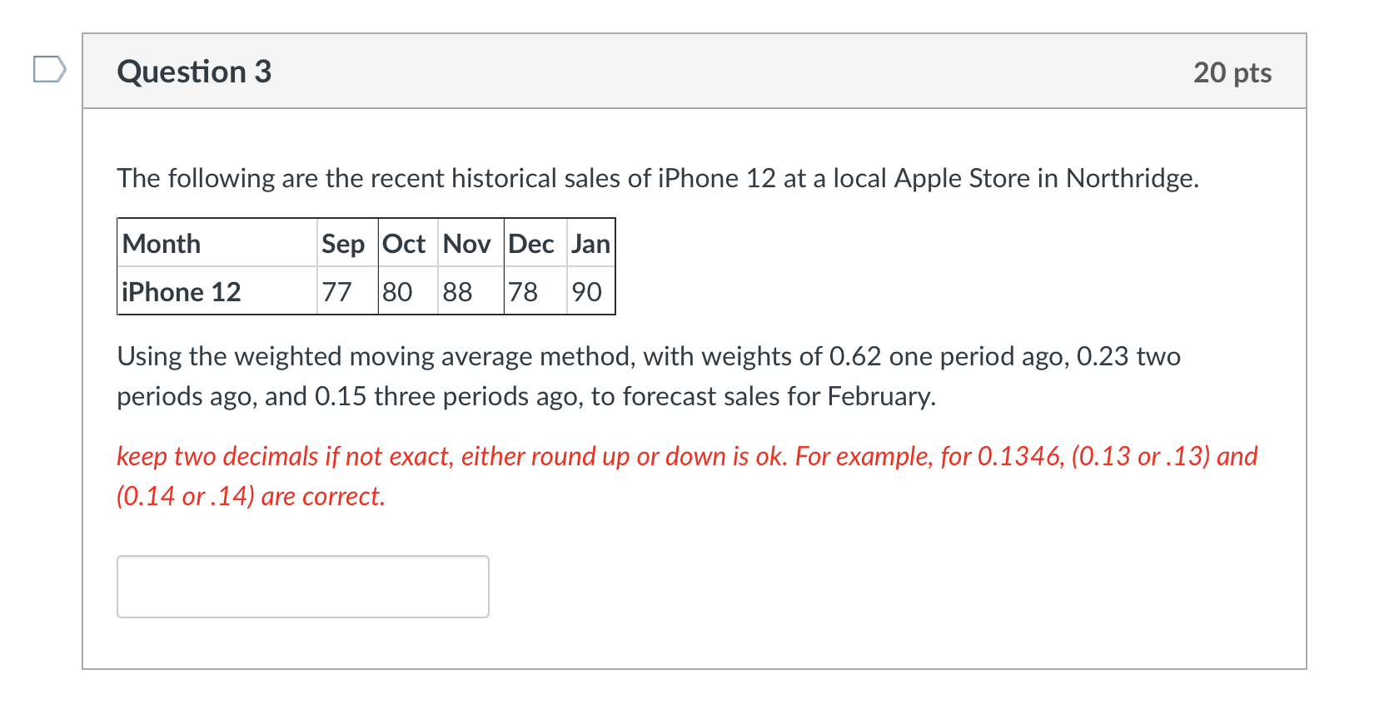Viewport: 1399px width, 709px height.
Task: Click the Sep sales value 77
Action: [x=337, y=292]
